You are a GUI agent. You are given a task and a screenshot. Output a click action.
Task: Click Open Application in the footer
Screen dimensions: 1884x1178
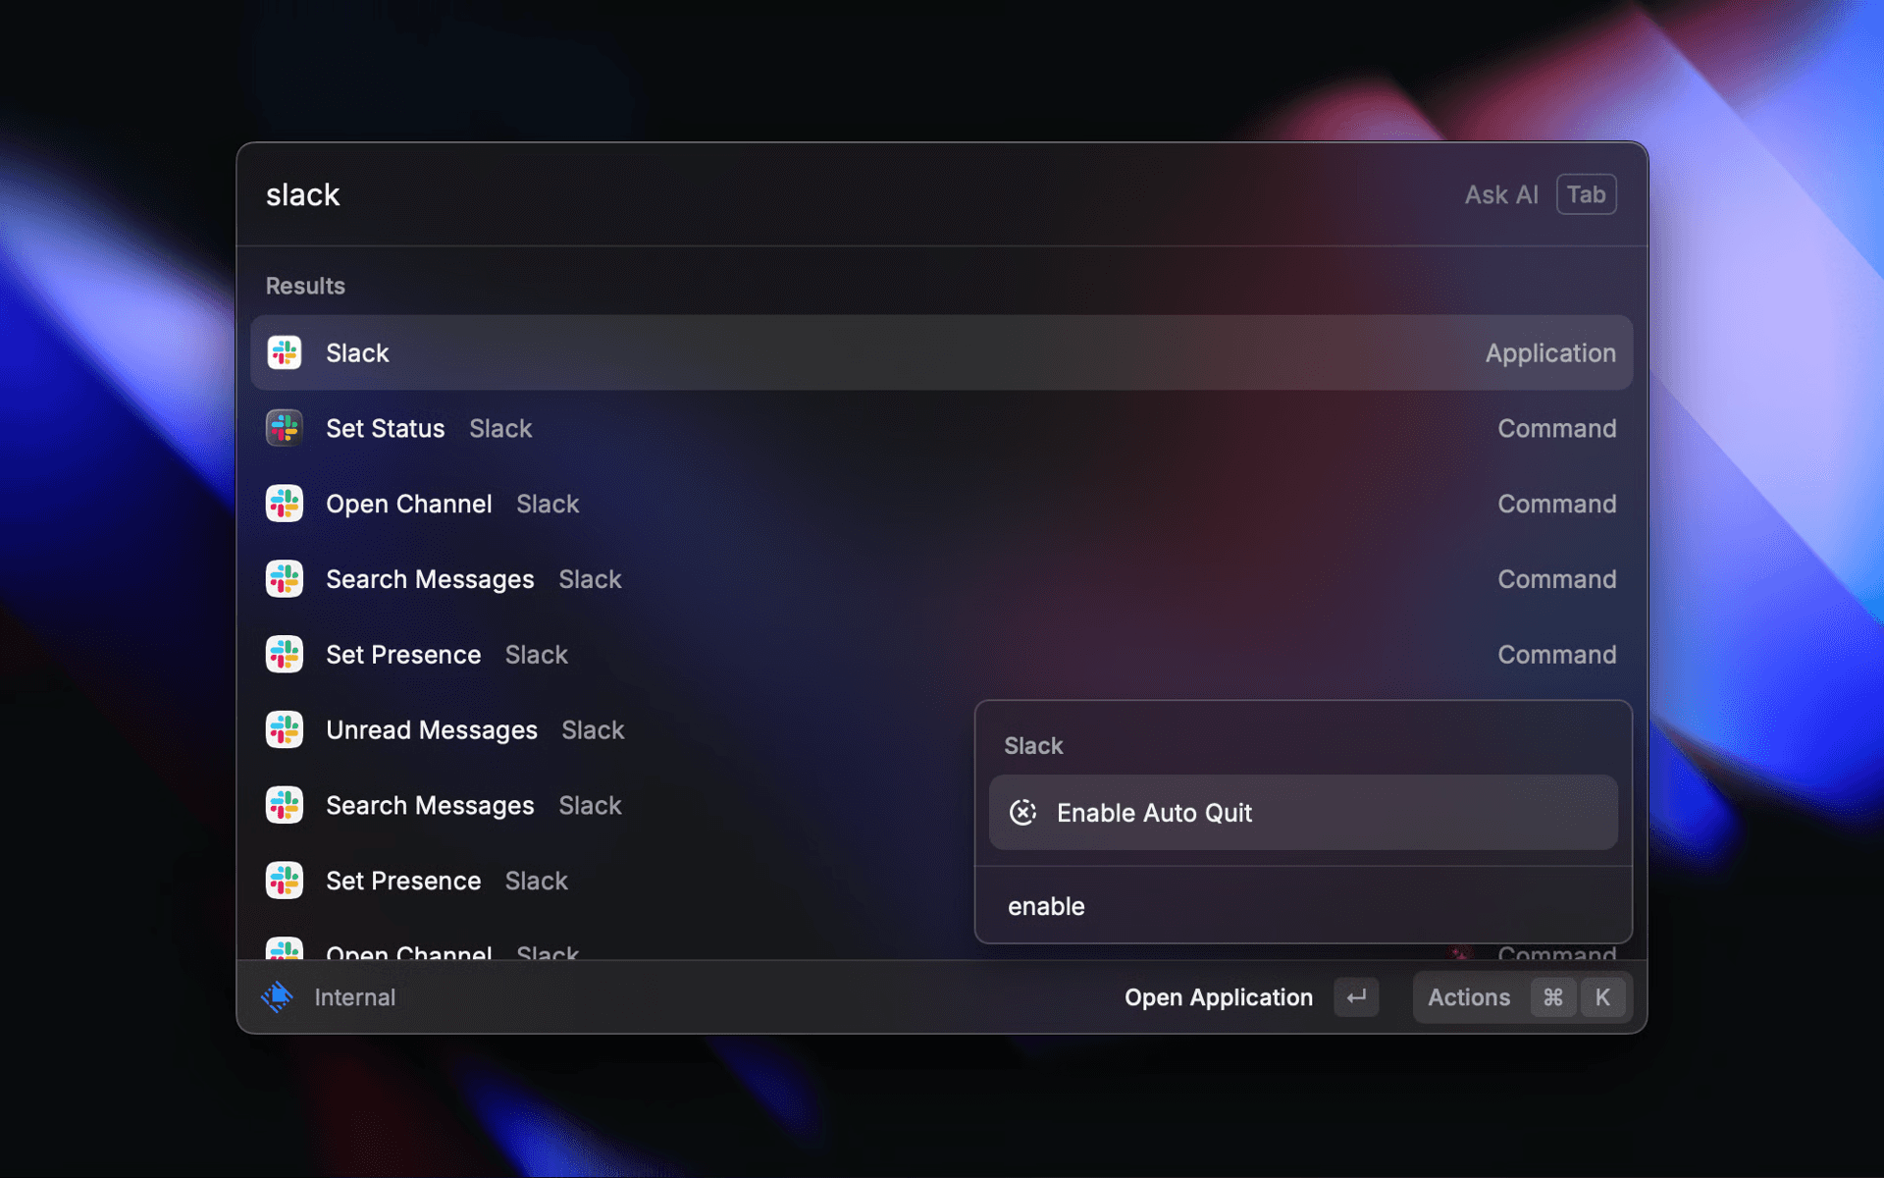[x=1218, y=996]
